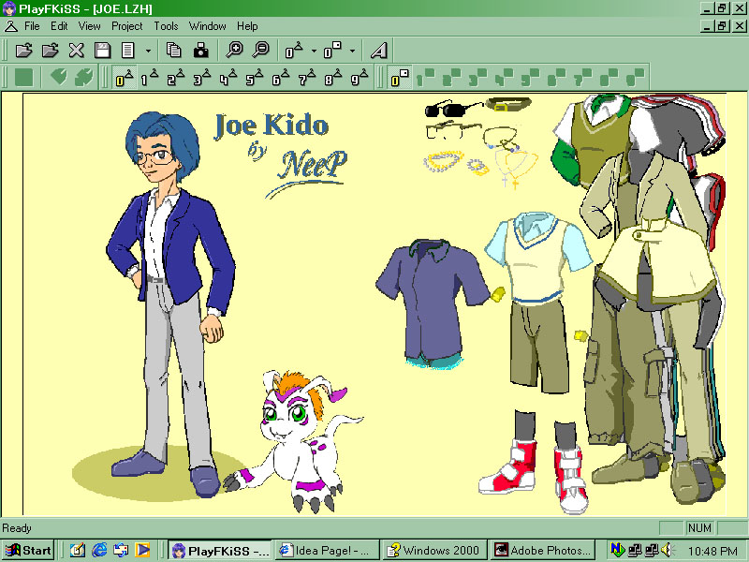Expand the dropdown arrow beside the document icon

click(x=148, y=51)
